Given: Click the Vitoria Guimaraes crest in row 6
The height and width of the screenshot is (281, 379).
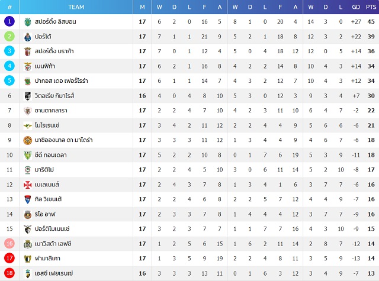Looking at the screenshot, I should [28, 96].
